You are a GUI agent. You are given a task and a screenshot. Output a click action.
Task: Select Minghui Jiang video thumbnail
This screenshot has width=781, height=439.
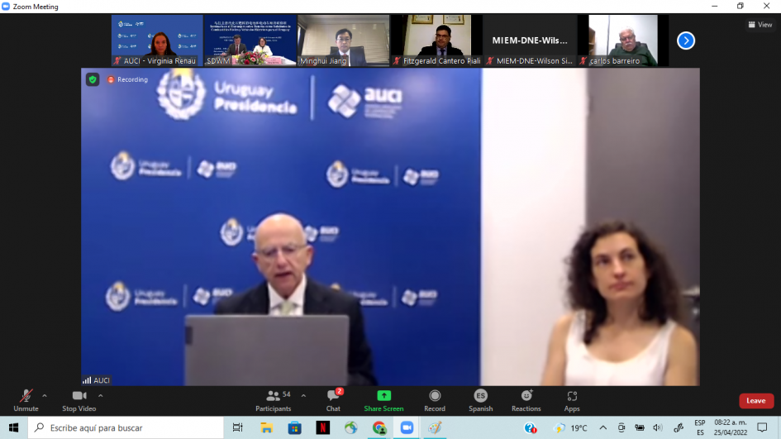(344, 41)
